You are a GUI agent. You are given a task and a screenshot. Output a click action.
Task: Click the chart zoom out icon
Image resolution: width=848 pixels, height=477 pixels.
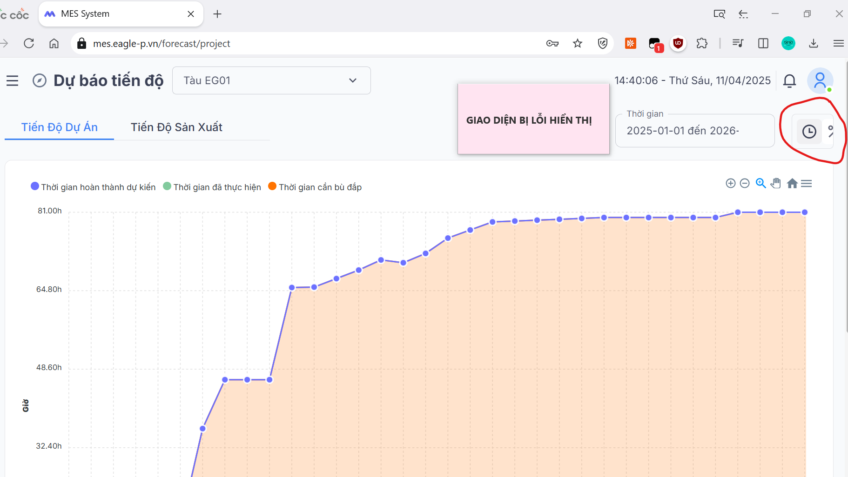[745, 184]
